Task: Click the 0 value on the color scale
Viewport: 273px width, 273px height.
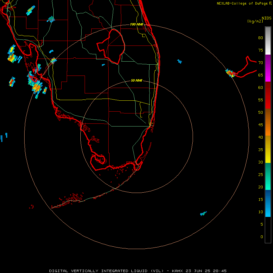Action: [x=261, y=237]
